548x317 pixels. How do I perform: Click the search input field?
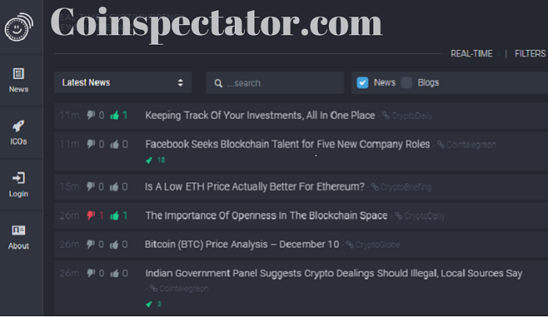coord(278,83)
